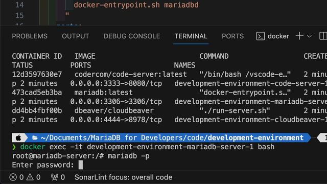Click the mariadb:latest image text
The image size is (327, 184).
pyautogui.click(x=103, y=93)
